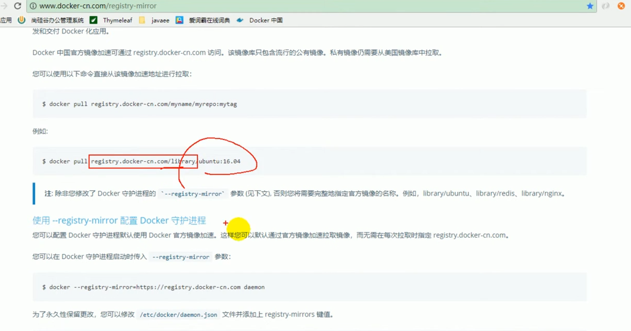Click the gray circular extension icon near the star
This screenshot has height=331, width=631.
pyautogui.click(x=605, y=6)
